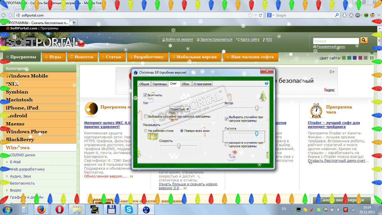Click the Google search input field
Viewport: 382px width, 215px height.
[x=305, y=15]
